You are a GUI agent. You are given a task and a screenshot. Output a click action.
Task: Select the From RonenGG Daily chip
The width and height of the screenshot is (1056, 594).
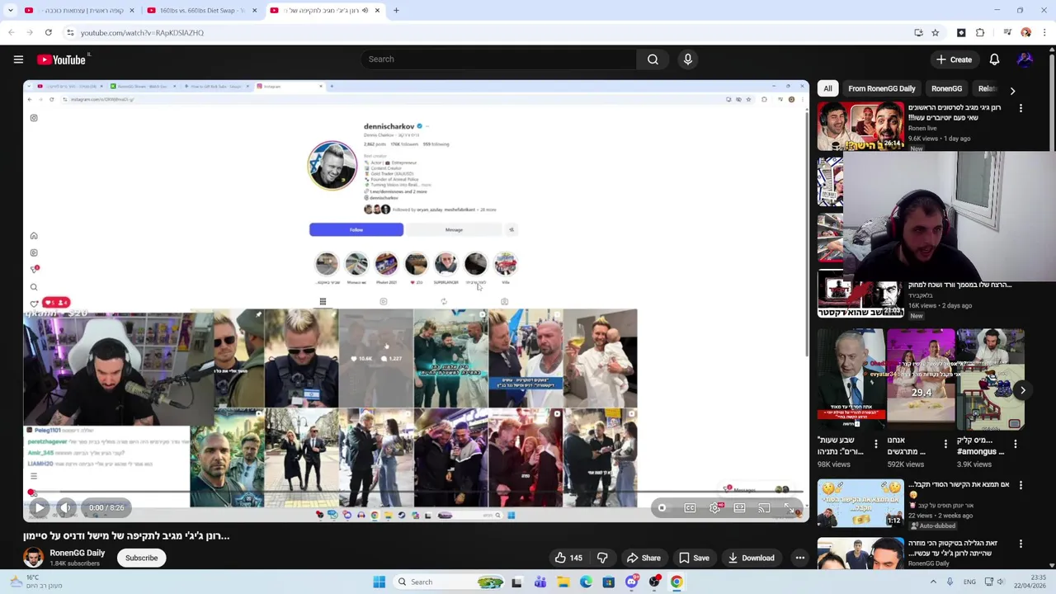(x=881, y=88)
